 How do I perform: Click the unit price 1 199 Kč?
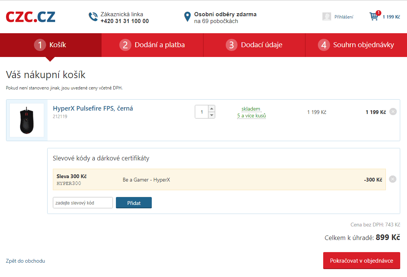click(317, 112)
